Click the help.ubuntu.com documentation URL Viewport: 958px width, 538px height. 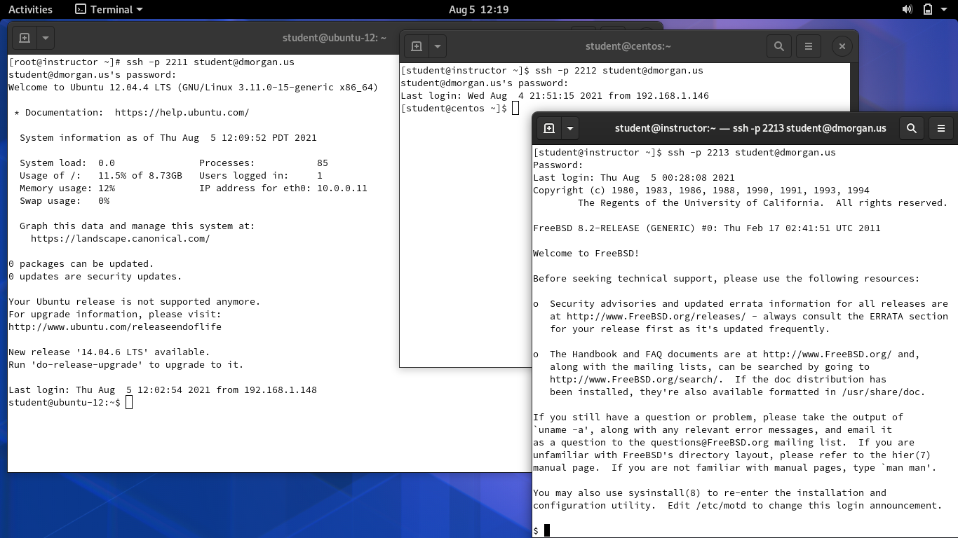[x=182, y=113]
